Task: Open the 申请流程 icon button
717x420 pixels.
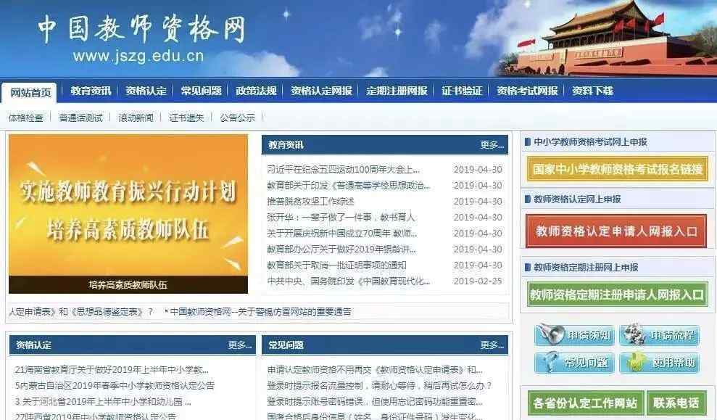Action: [660, 335]
